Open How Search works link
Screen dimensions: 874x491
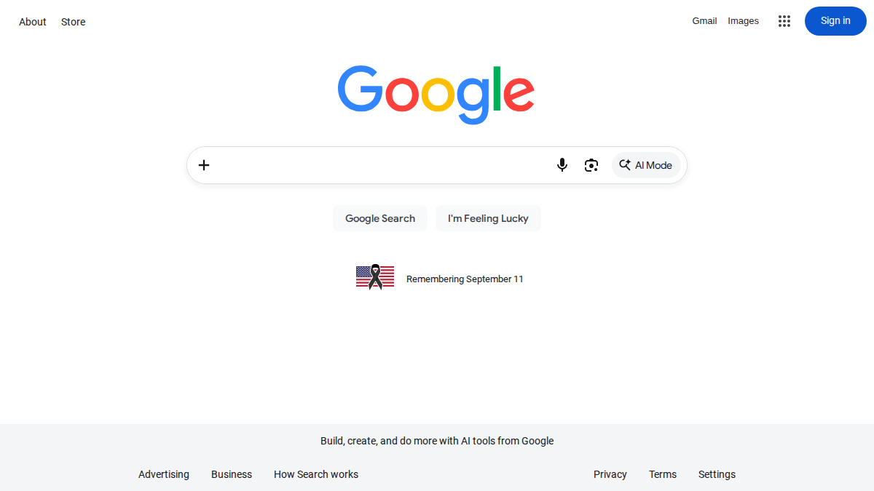pos(316,474)
